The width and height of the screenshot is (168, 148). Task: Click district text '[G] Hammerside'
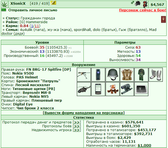point(33,22)
